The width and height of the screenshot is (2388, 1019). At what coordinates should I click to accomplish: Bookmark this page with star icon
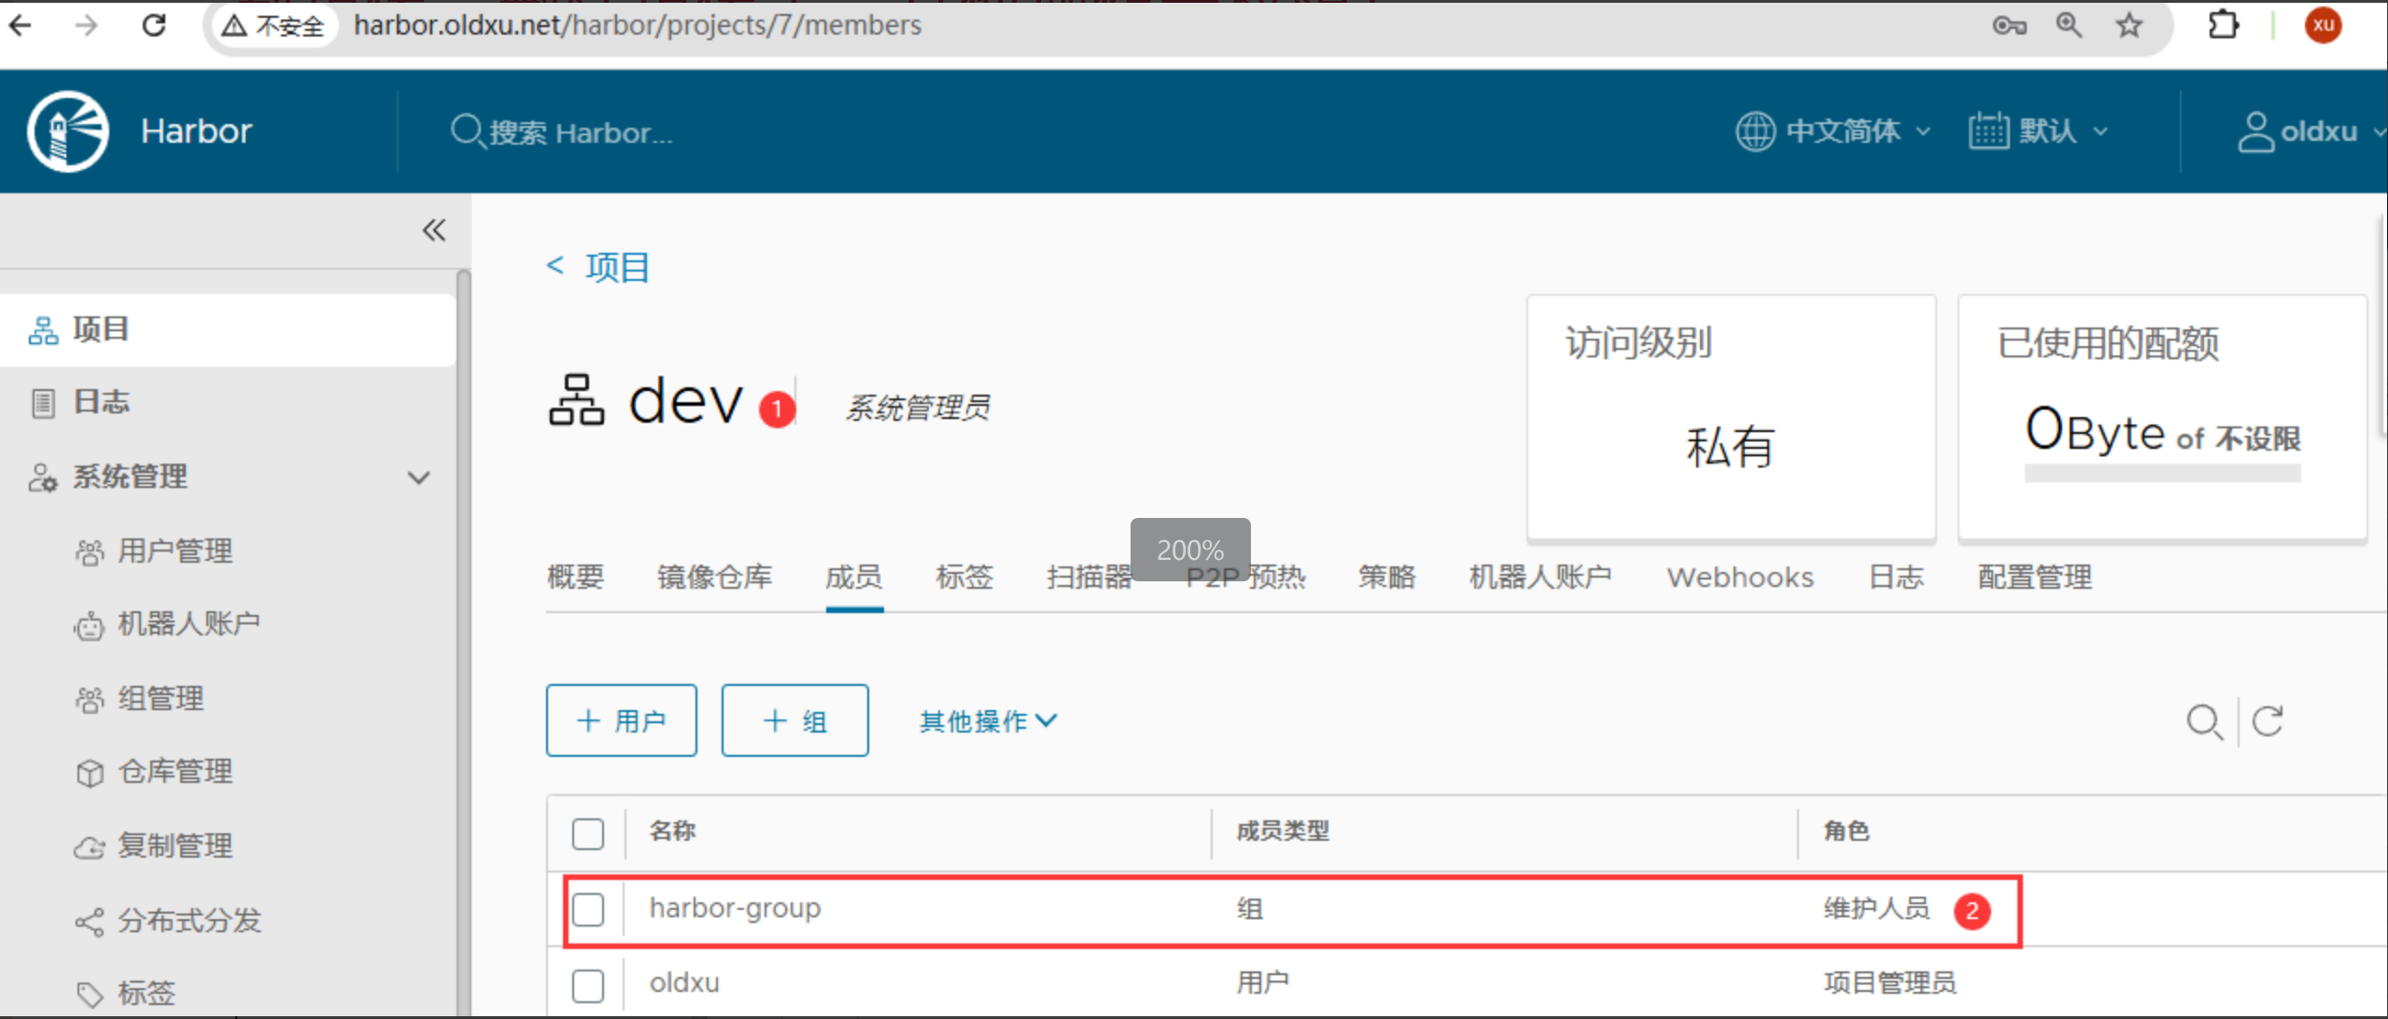[x=2128, y=25]
